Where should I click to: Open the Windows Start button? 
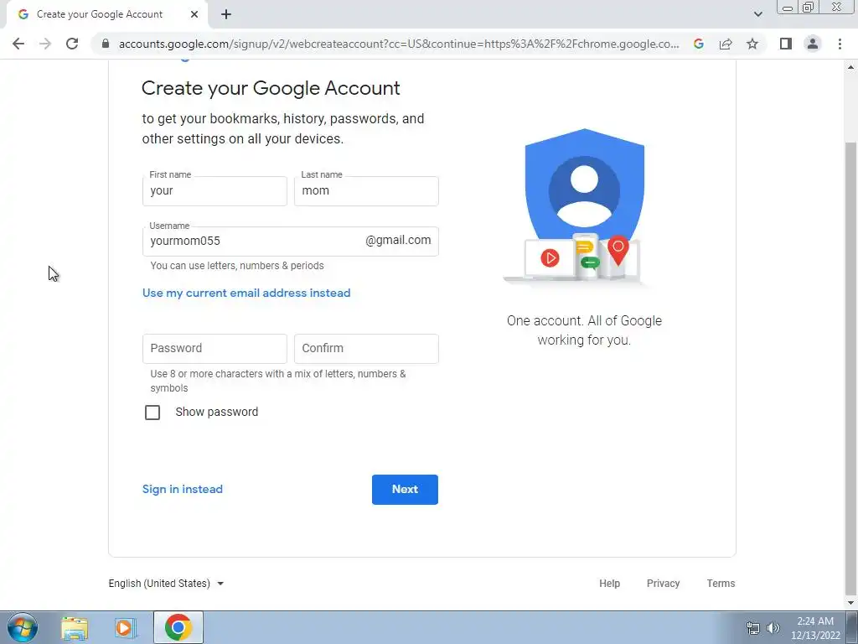coord(23,627)
